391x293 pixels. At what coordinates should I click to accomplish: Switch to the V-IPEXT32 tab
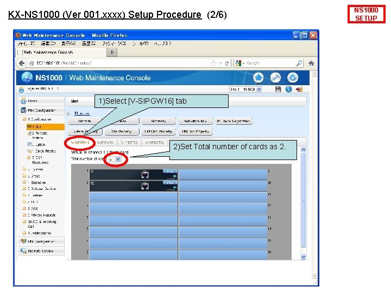pyautogui.click(x=129, y=143)
